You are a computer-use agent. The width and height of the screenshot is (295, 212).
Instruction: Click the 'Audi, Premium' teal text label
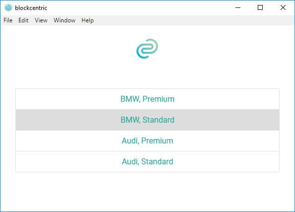click(x=147, y=141)
